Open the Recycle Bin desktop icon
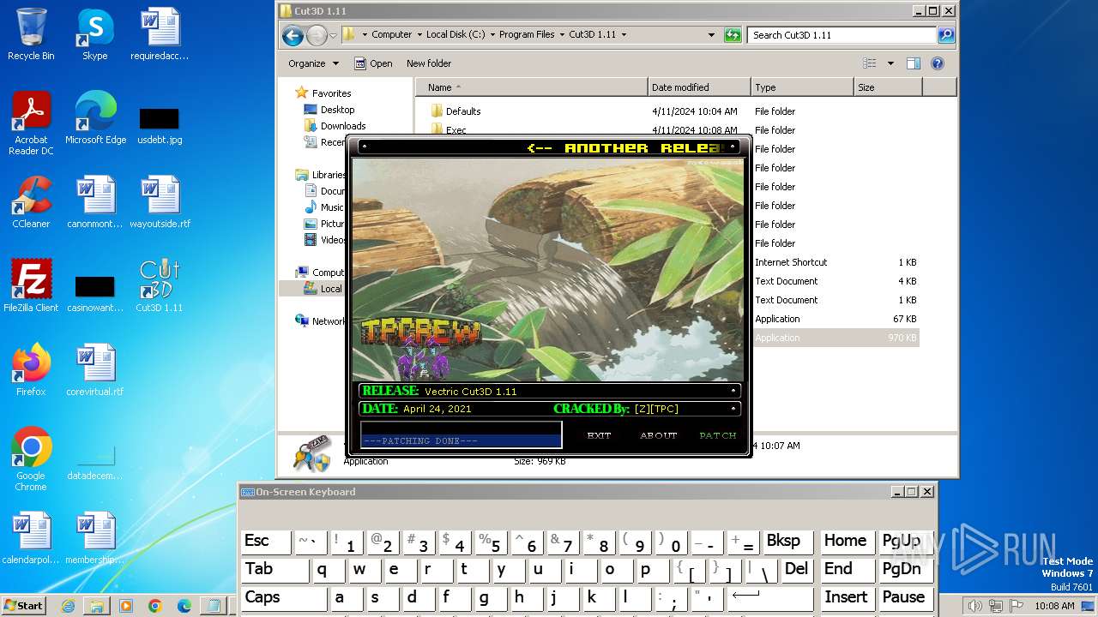Viewport: 1098px width, 617px height. 31,34
